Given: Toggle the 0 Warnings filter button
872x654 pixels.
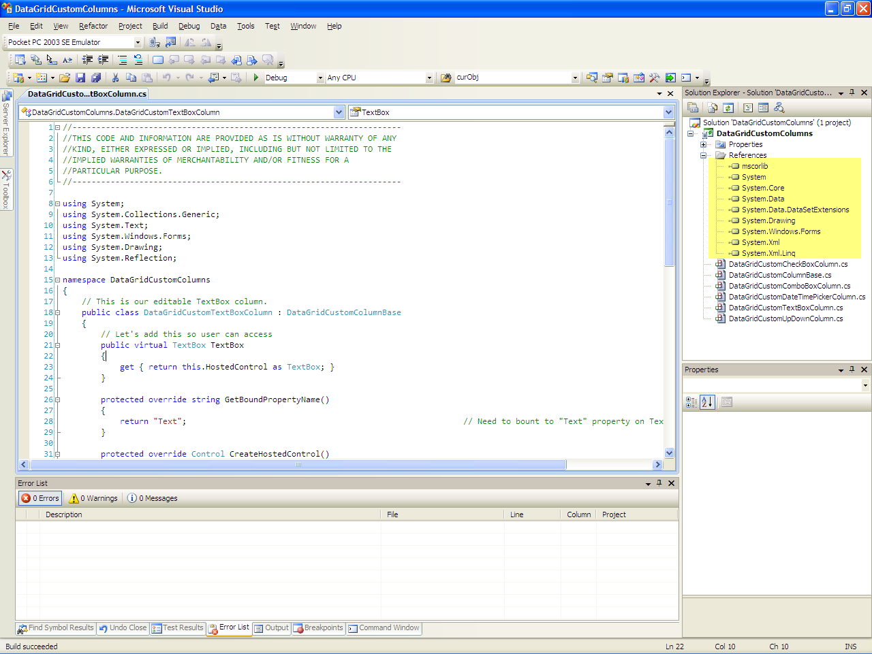Looking at the screenshot, I should click(x=93, y=498).
